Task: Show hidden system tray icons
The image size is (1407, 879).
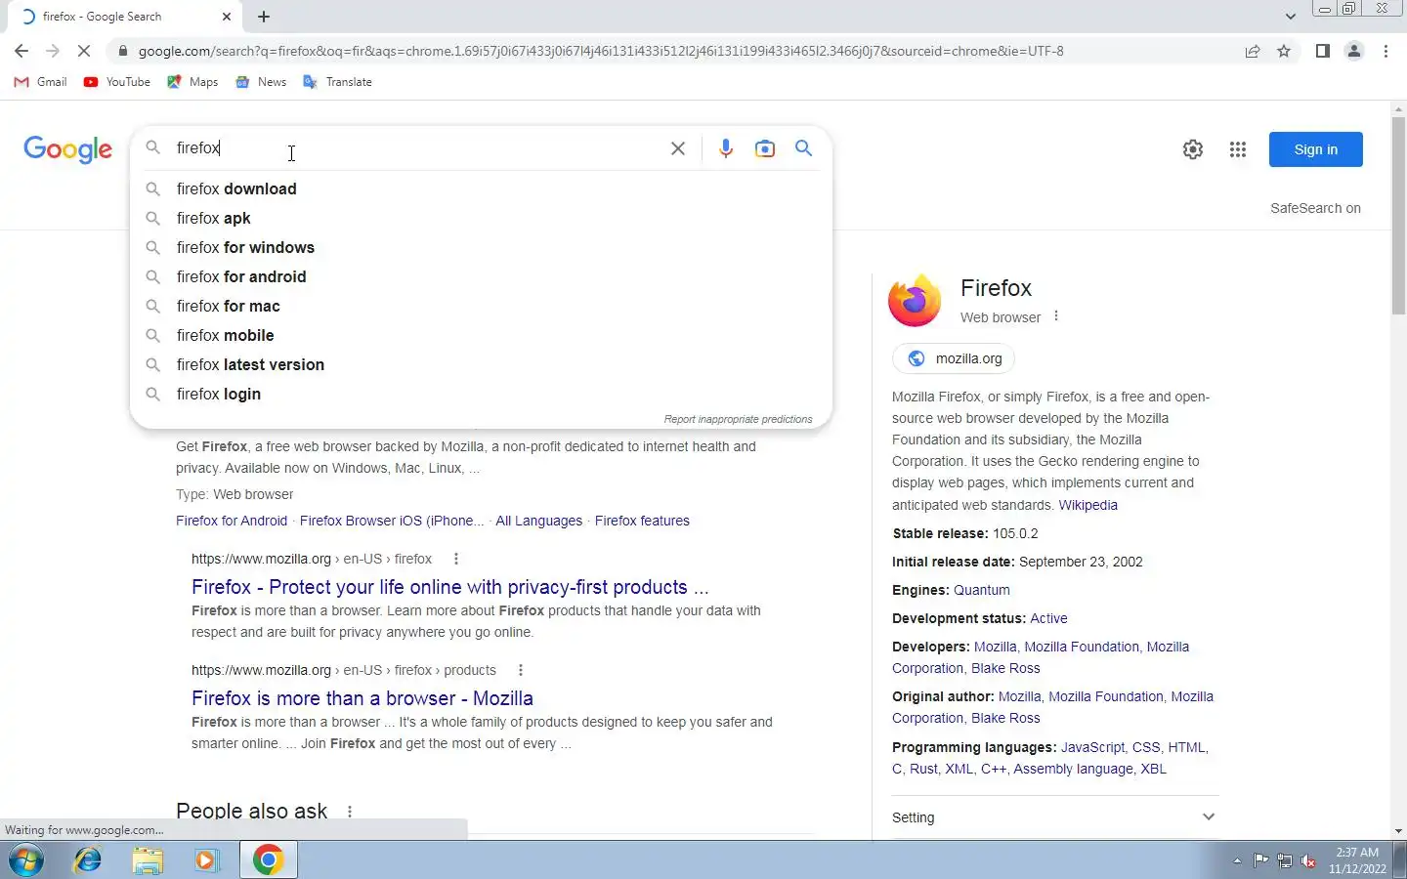Action: (x=1237, y=861)
